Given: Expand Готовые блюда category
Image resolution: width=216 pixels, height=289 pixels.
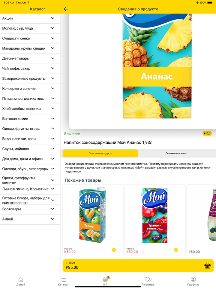Looking at the screenshot, I should pyautogui.click(x=30, y=199).
